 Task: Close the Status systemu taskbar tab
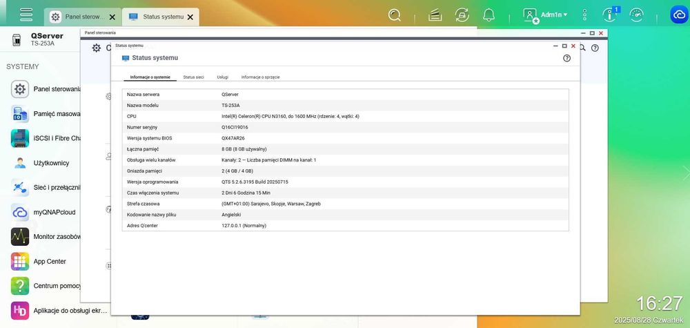(x=190, y=17)
